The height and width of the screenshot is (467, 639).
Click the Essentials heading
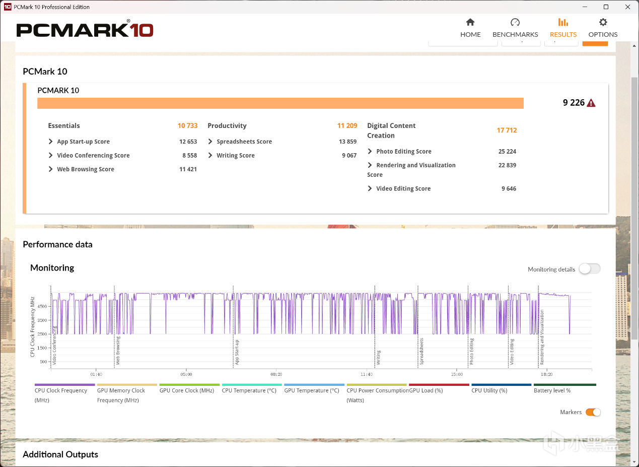tap(64, 125)
